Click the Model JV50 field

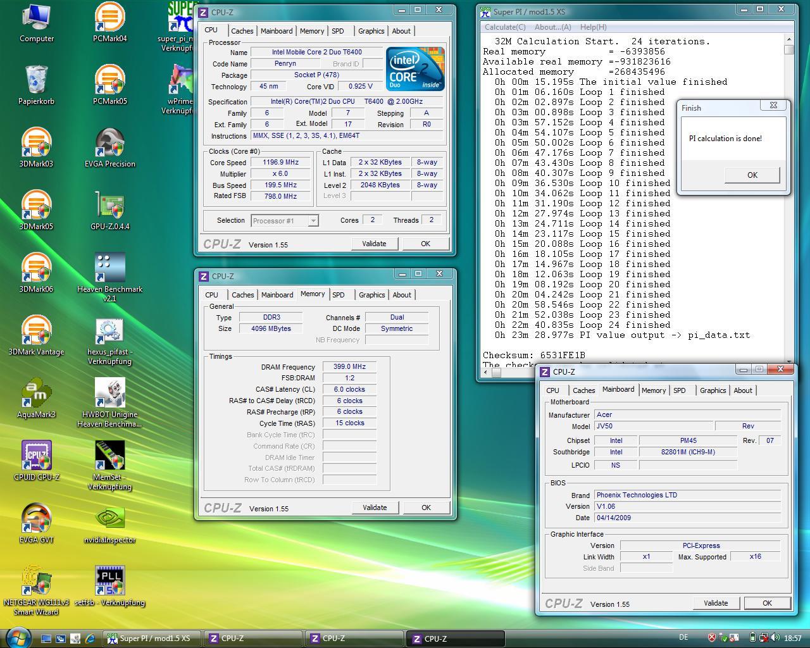(x=654, y=427)
